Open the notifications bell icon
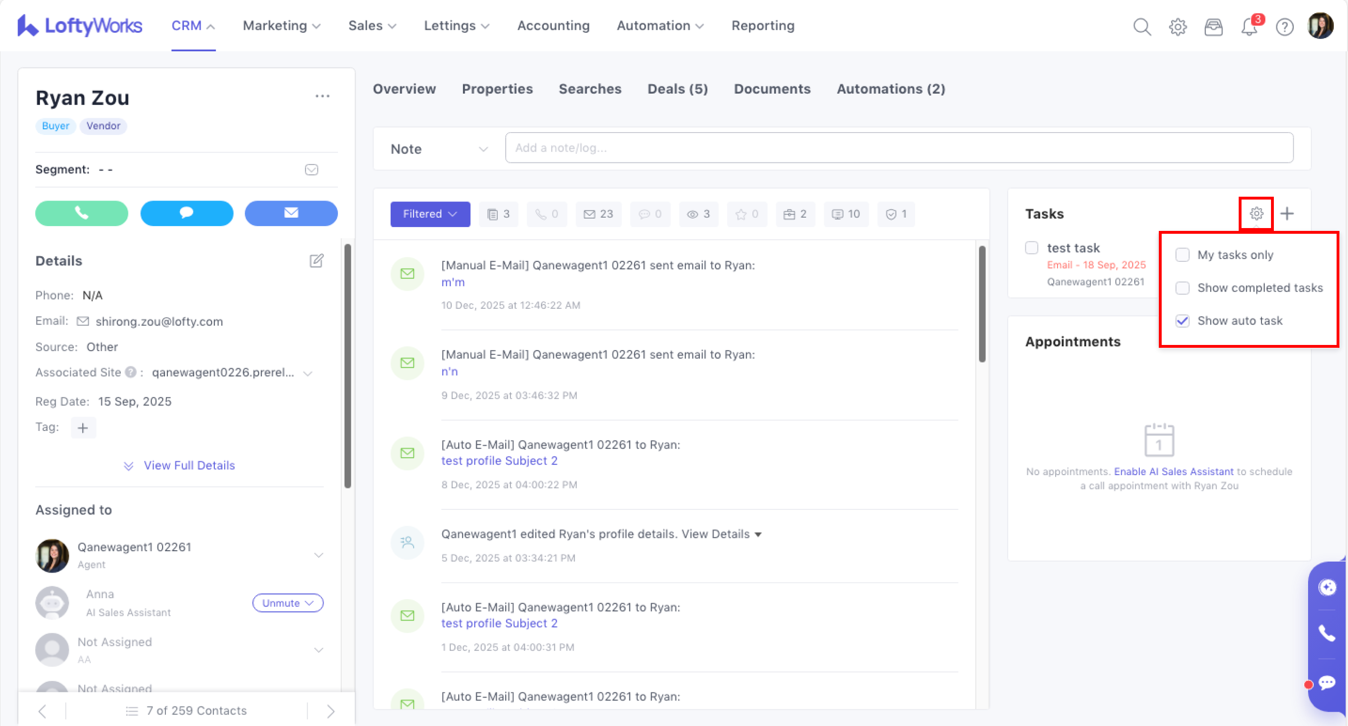This screenshot has height=726, width=1348. (1249, 26)
